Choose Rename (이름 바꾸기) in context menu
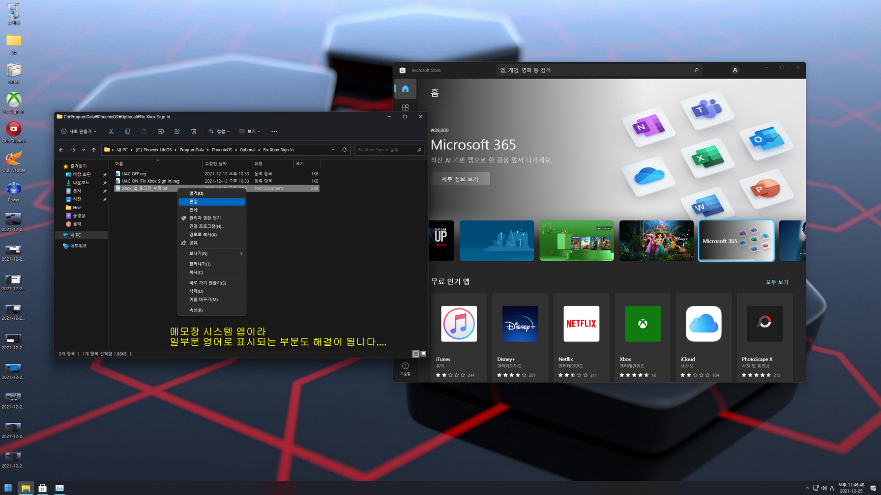 click(211, 300)
